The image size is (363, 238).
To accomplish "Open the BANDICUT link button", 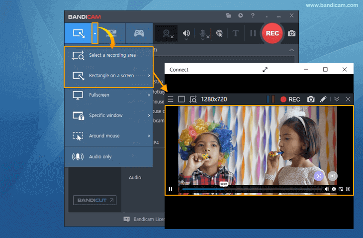I will tap(94, 200).
